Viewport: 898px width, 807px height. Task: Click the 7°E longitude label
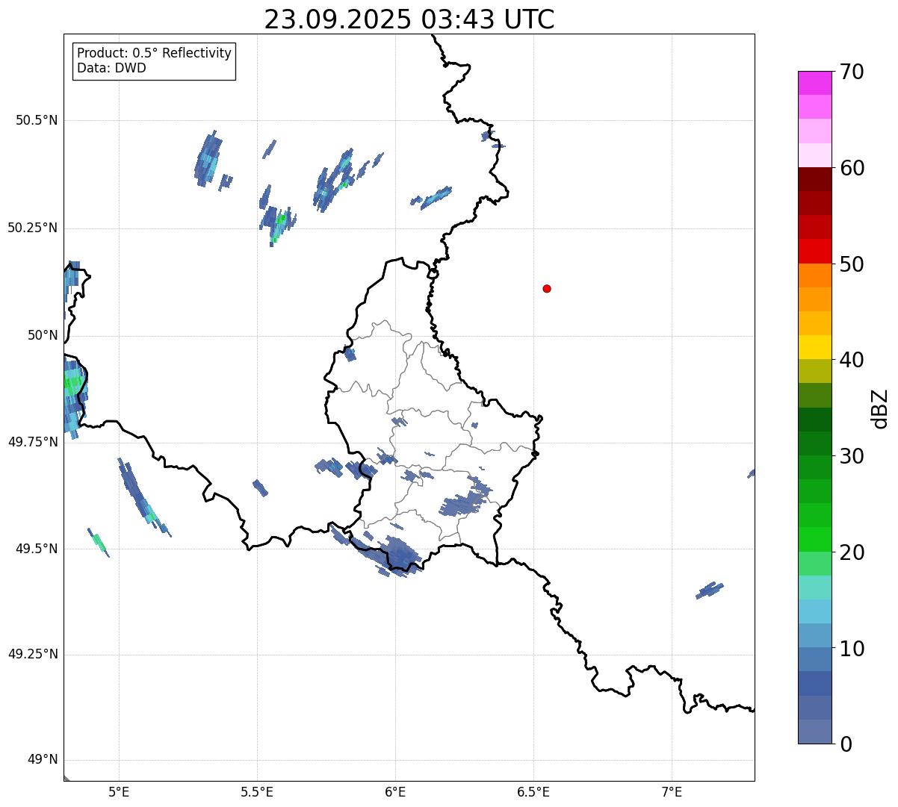672,791
